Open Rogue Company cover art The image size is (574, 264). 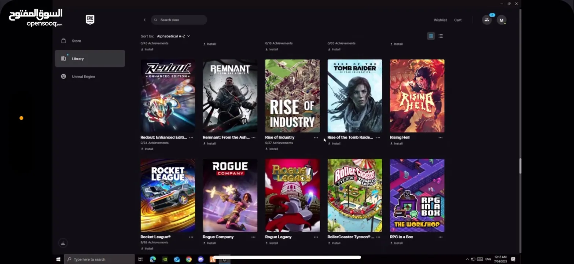tap(230, 195)
